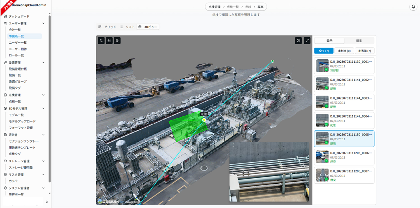Filter photos by 割当済 (7)

click(x=365, y=51)
